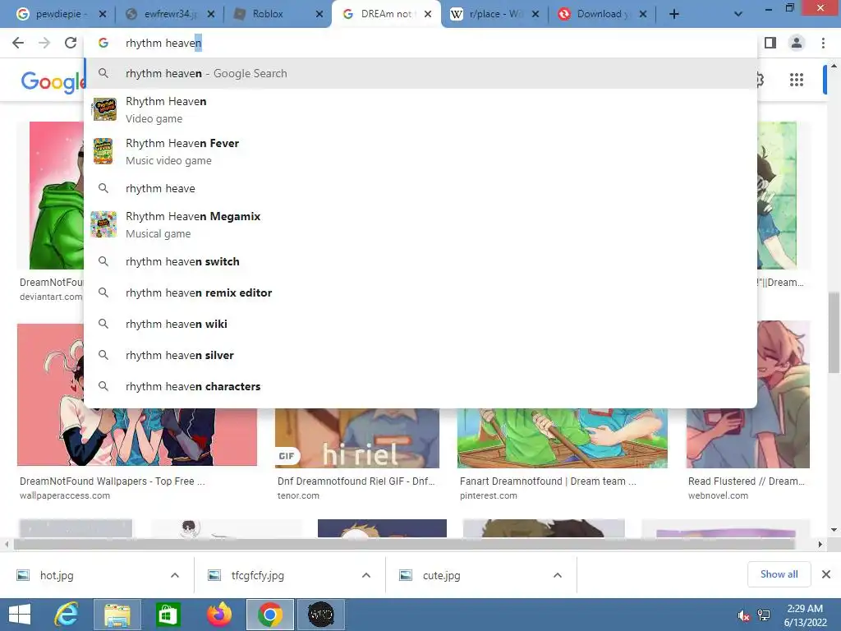Open the Windows Start button

click(x=20, y=615)
